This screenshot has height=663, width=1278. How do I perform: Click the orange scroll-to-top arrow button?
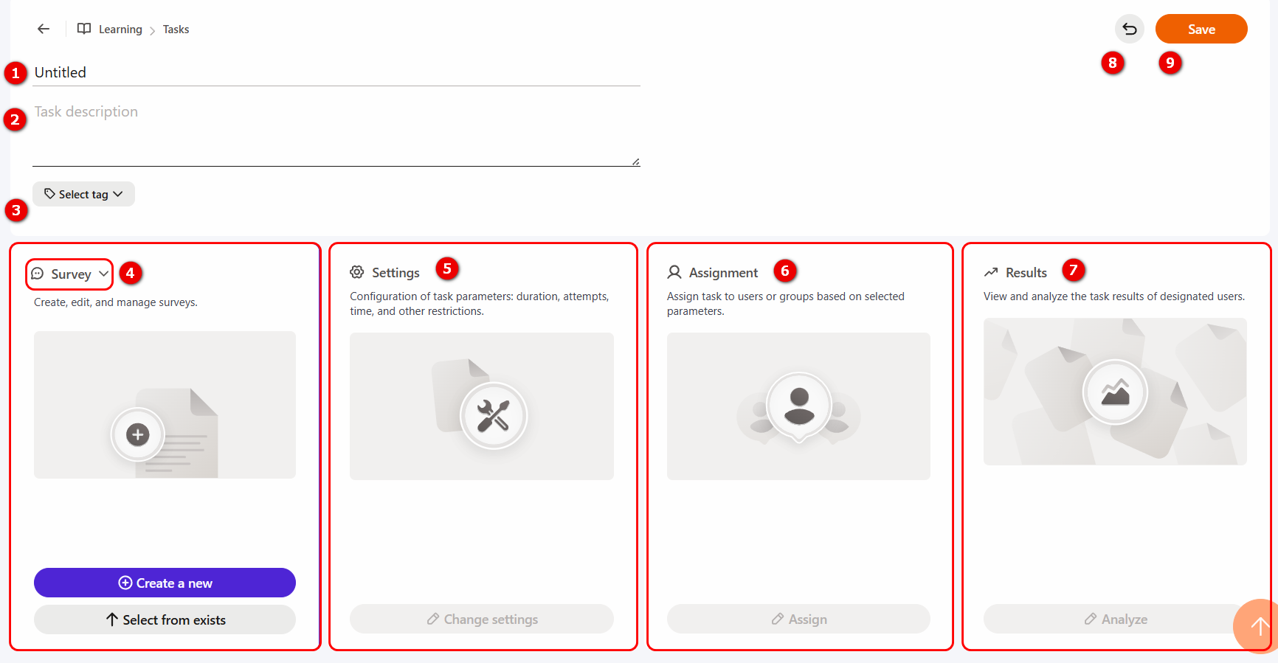tap(1258, 626)
